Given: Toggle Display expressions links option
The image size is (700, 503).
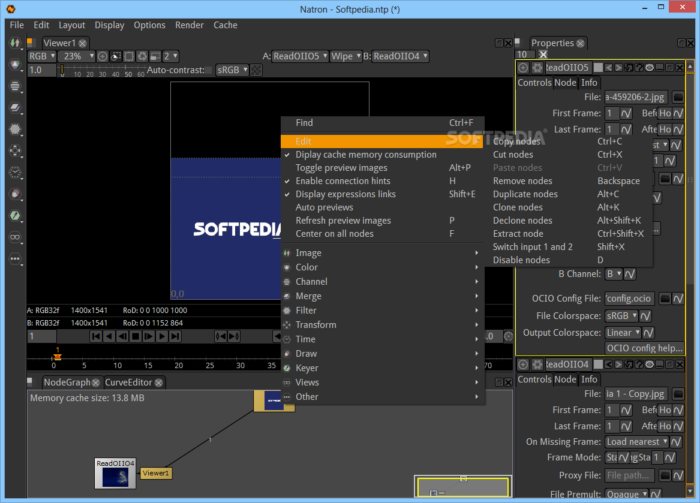Looking at the screenshot, I should 382,194.
